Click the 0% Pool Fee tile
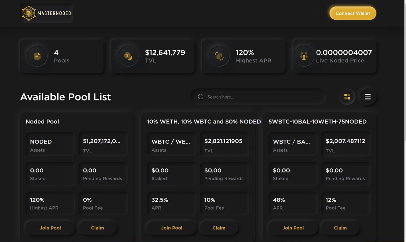The width and height of the screenshot is (406, 242). pyautogui.click(x=103, y=204)
